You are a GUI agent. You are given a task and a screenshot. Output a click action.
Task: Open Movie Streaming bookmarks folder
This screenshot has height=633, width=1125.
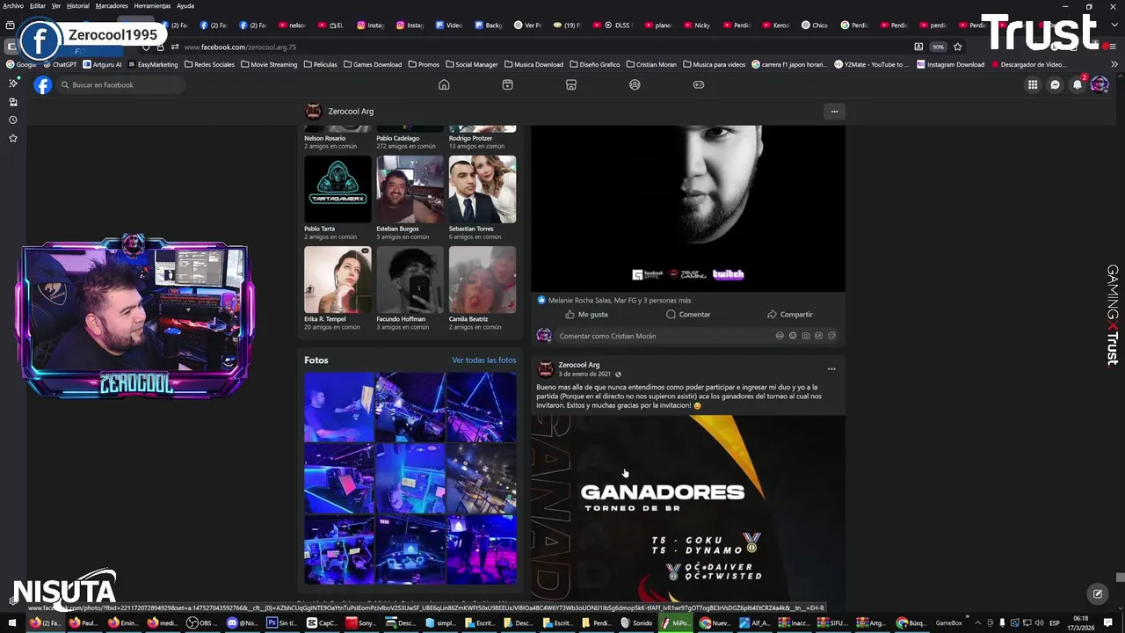269,64
